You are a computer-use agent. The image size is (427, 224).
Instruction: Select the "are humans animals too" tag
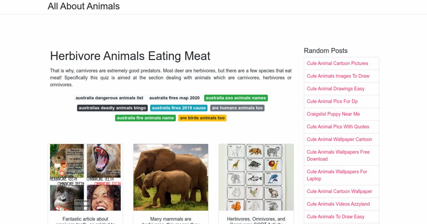click(237, 108)
